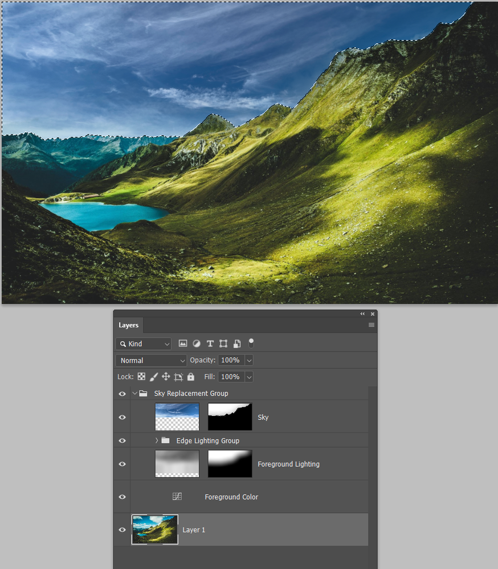Hide Layer 1 visibility eye
498x569 pixels.
(123, 530)
